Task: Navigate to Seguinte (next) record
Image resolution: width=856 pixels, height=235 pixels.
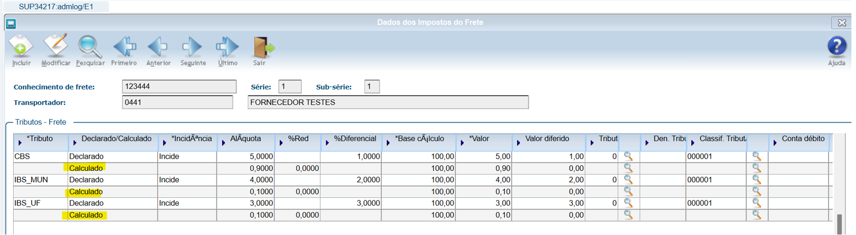Action: pos(193,47)
